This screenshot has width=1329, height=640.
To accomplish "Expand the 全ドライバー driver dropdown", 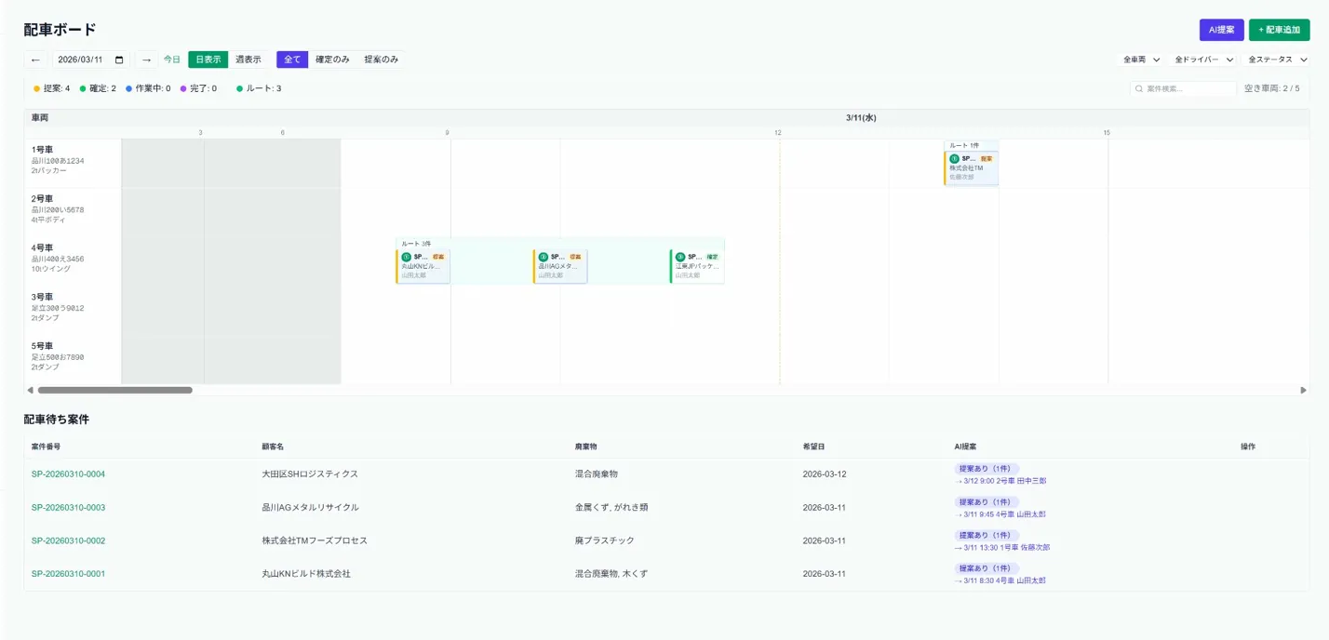I will point(1203,60).
